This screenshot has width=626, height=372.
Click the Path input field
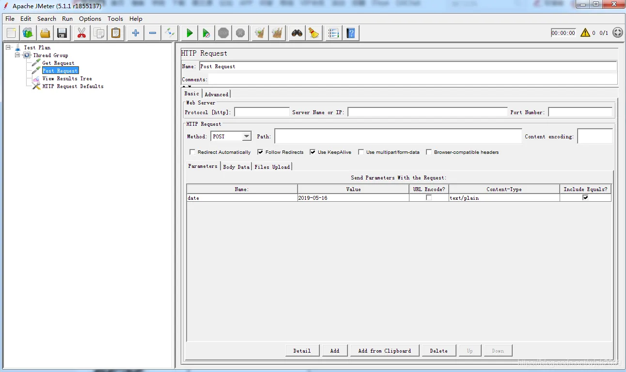pyautogui.click(x=398, y=136)
